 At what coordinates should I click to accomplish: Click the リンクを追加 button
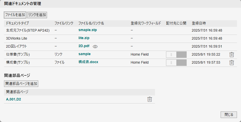37,15
